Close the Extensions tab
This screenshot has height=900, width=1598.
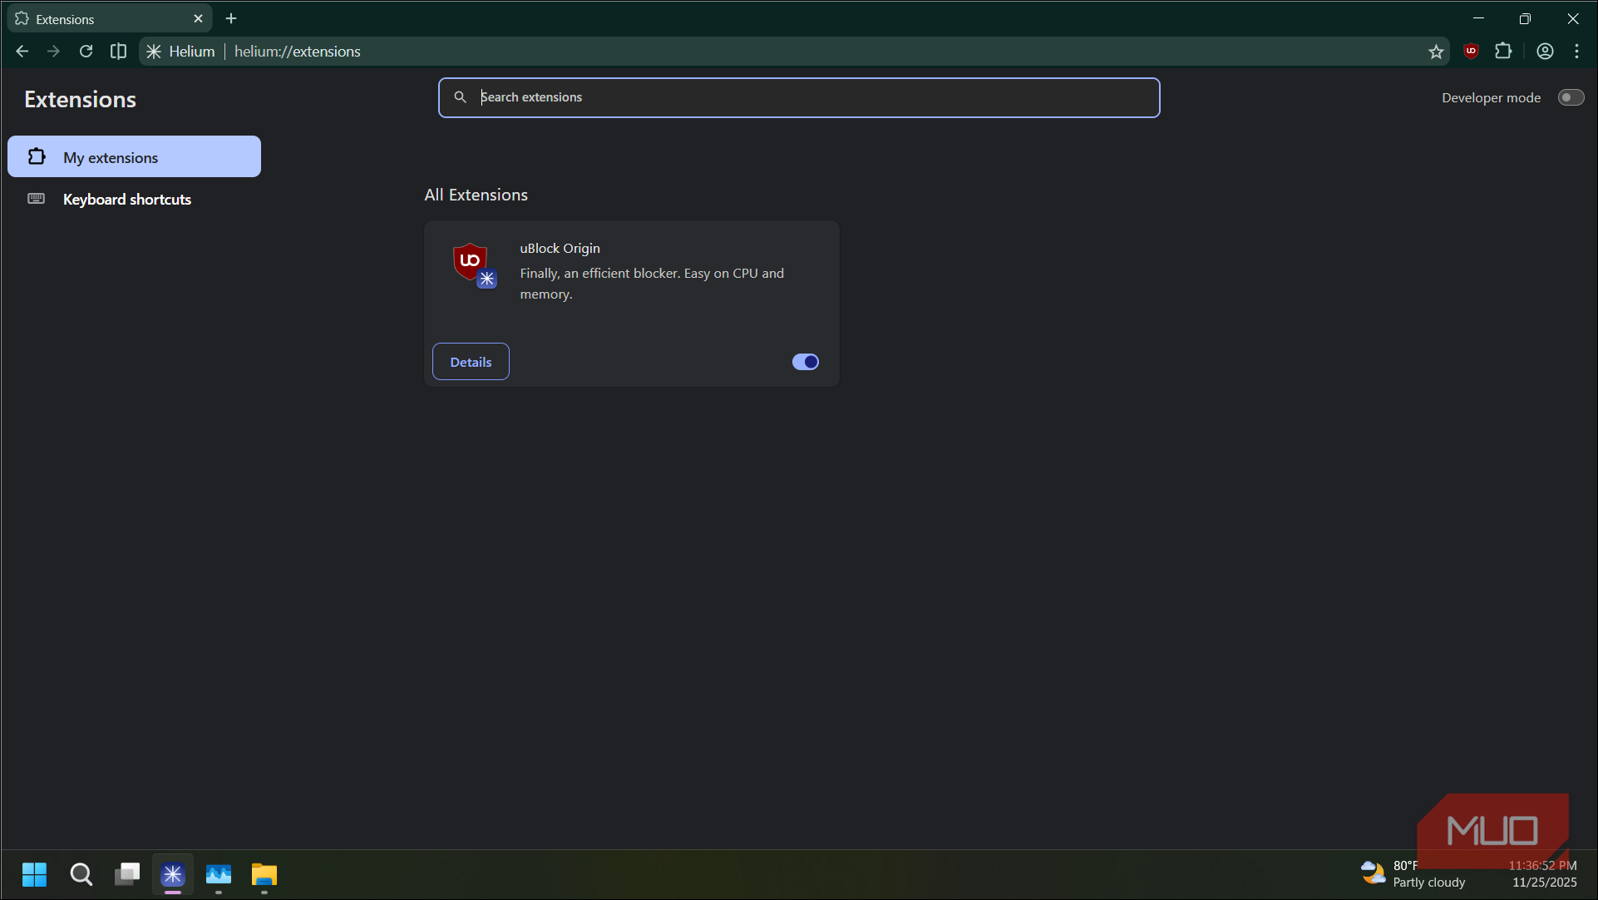pyautogui.click(x=198, y=18)
